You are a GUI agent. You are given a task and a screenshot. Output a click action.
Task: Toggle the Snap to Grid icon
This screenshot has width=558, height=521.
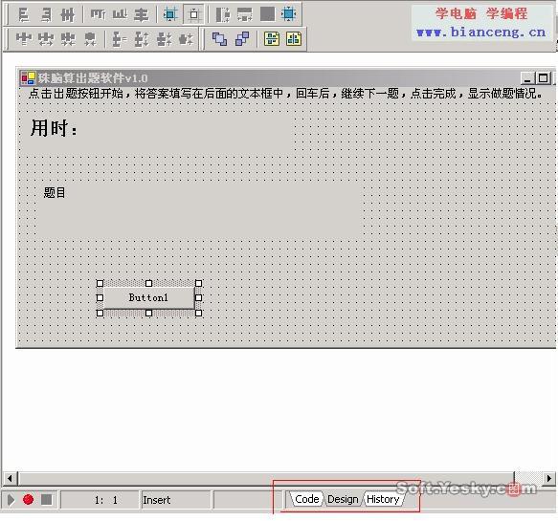pos(170,14)
